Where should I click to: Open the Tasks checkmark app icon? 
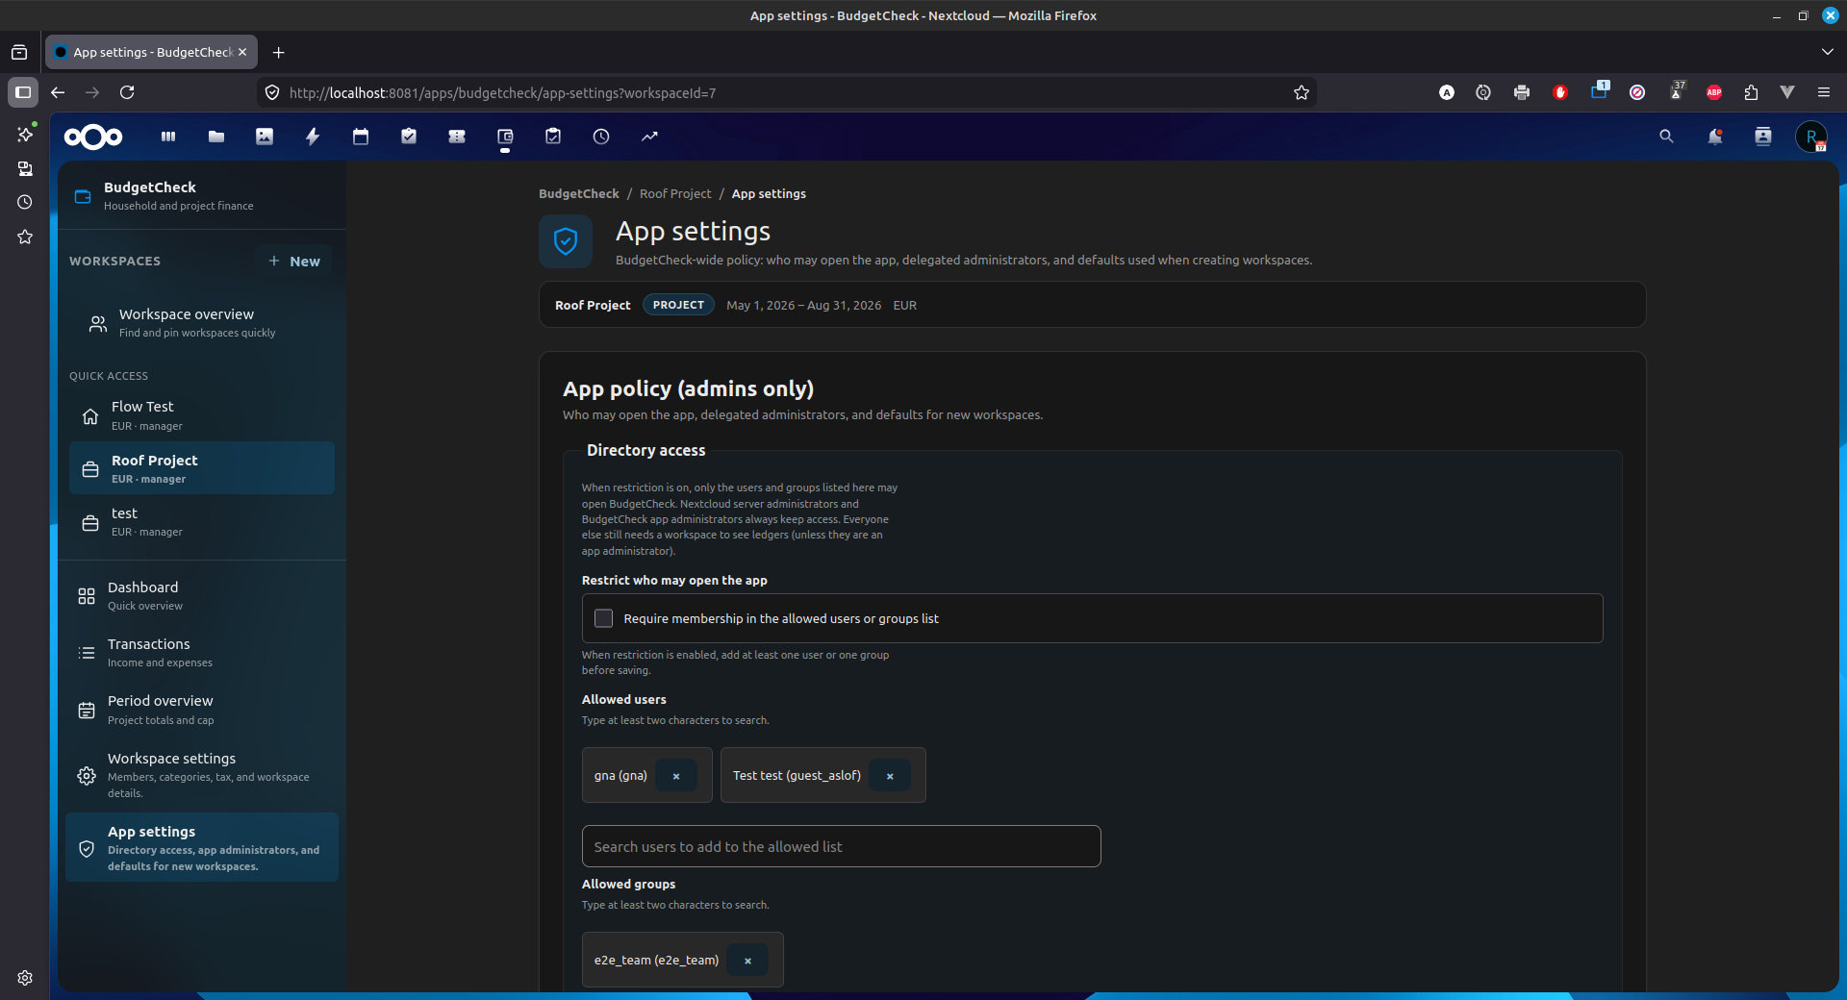point(409,137)
